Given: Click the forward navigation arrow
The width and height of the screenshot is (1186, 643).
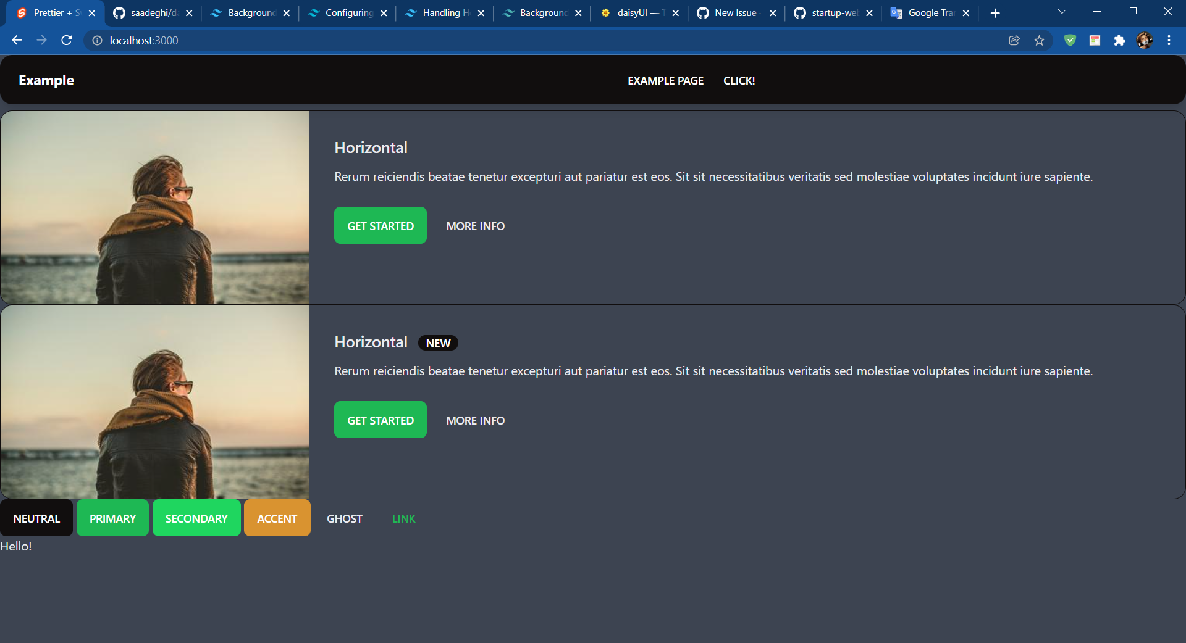Looking at the screenshot, I should pos(41,40).
